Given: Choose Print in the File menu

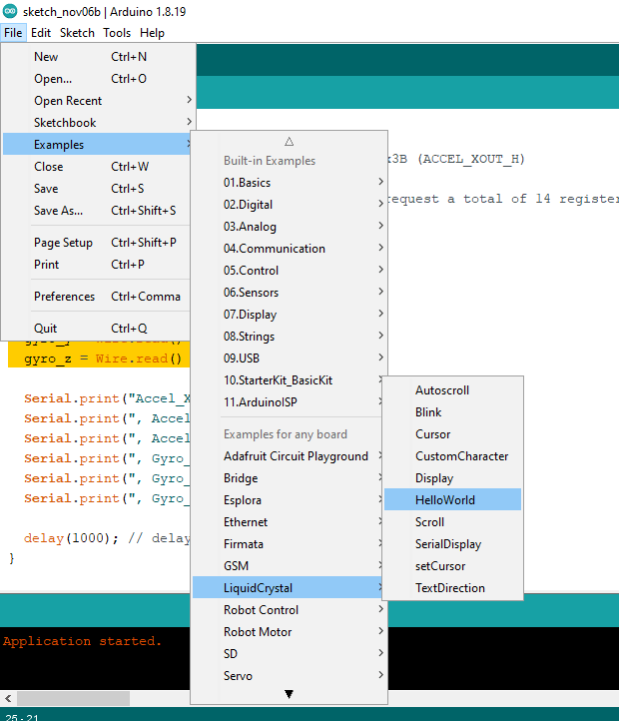Looking at the screenshot, I should pyautogui.click(x=97, y=265).
